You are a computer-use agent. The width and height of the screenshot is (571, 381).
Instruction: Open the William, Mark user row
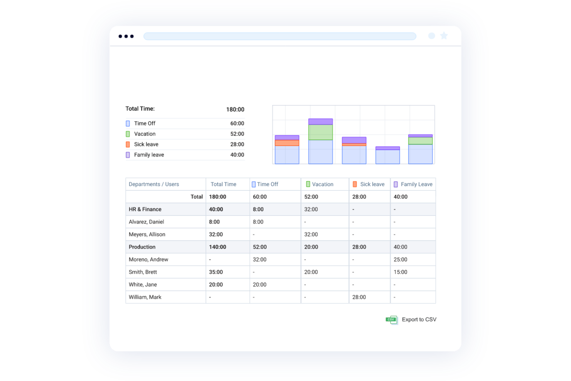tap(280, 297)
